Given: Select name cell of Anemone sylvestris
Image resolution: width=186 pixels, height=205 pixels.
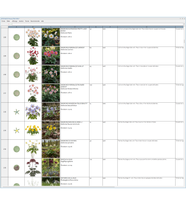Looking at the screenshot, I should [75, 149].
